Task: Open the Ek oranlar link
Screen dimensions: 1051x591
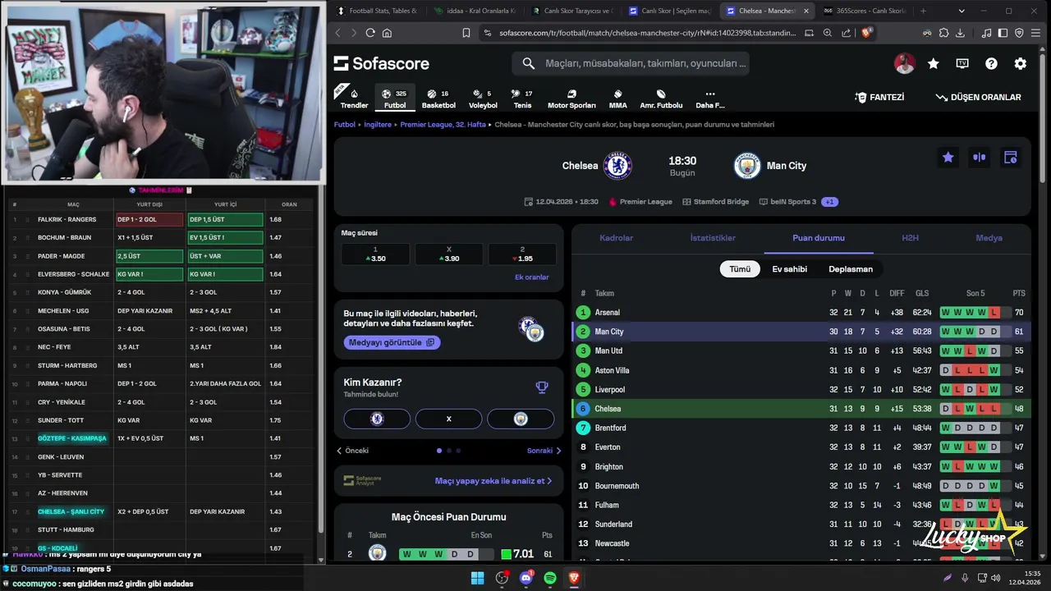Action: pyautogui.click(x=532, y=277)
